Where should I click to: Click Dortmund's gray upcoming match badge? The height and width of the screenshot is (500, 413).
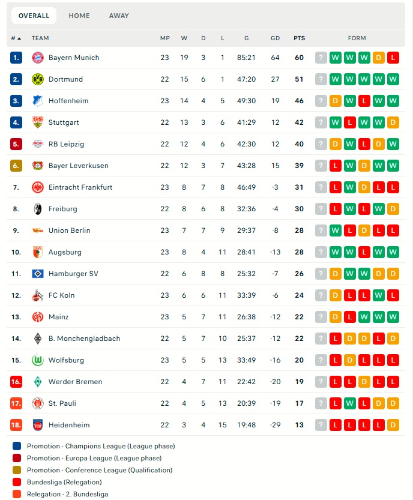[x=321, y=79]
